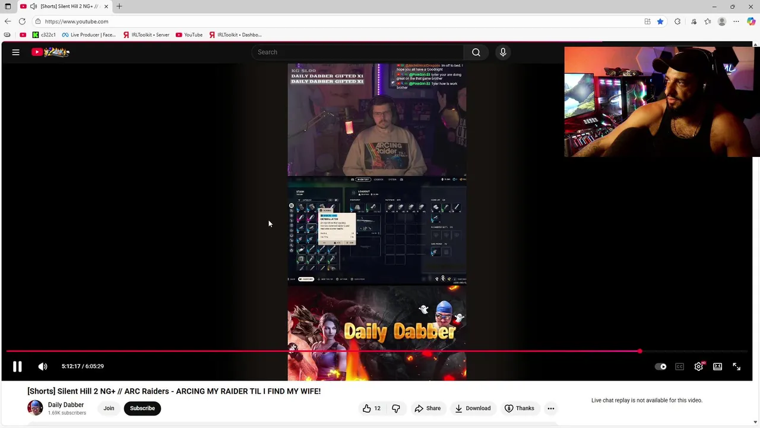The height and width of the screenshot is (428, 760).
Task: Open a new browser tab
Action: click(119, 7)
